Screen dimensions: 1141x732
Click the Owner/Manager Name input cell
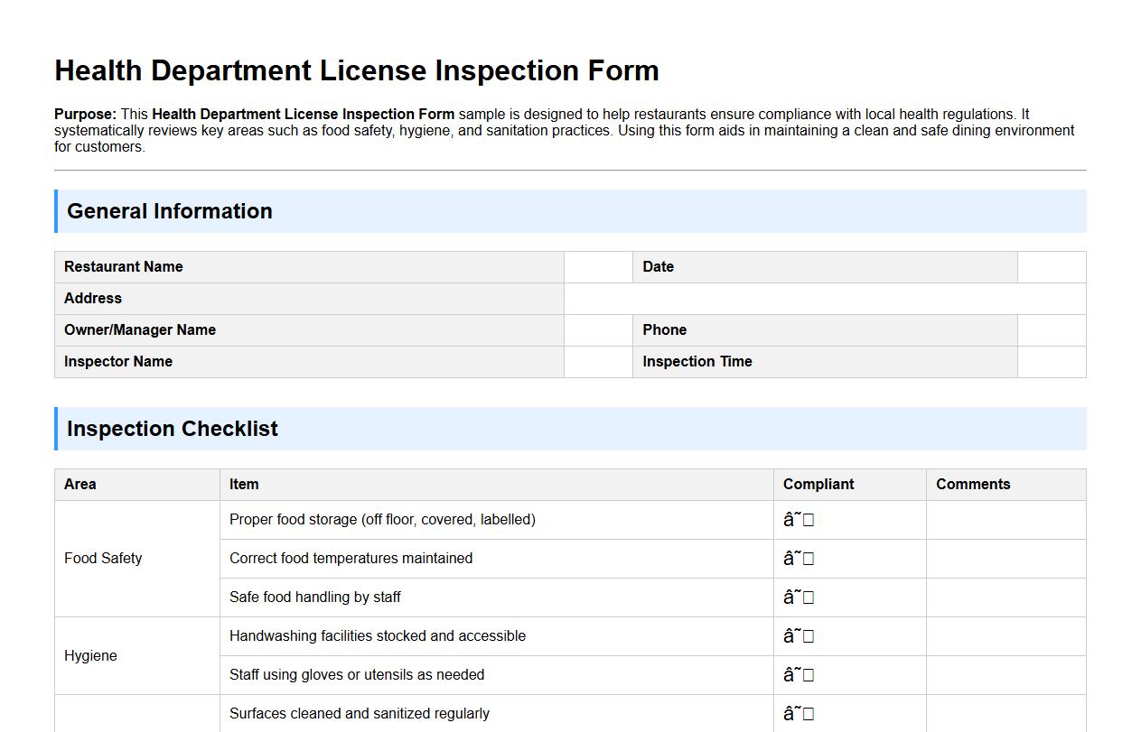point(597,329)
